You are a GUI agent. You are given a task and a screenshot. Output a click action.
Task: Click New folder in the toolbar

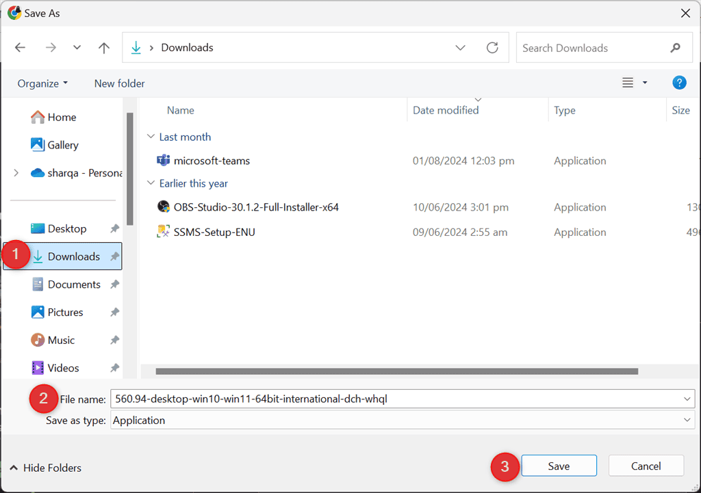click(120, 83)
